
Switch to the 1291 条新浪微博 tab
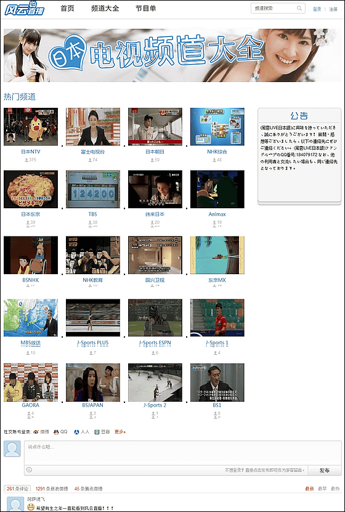point(52,489)
